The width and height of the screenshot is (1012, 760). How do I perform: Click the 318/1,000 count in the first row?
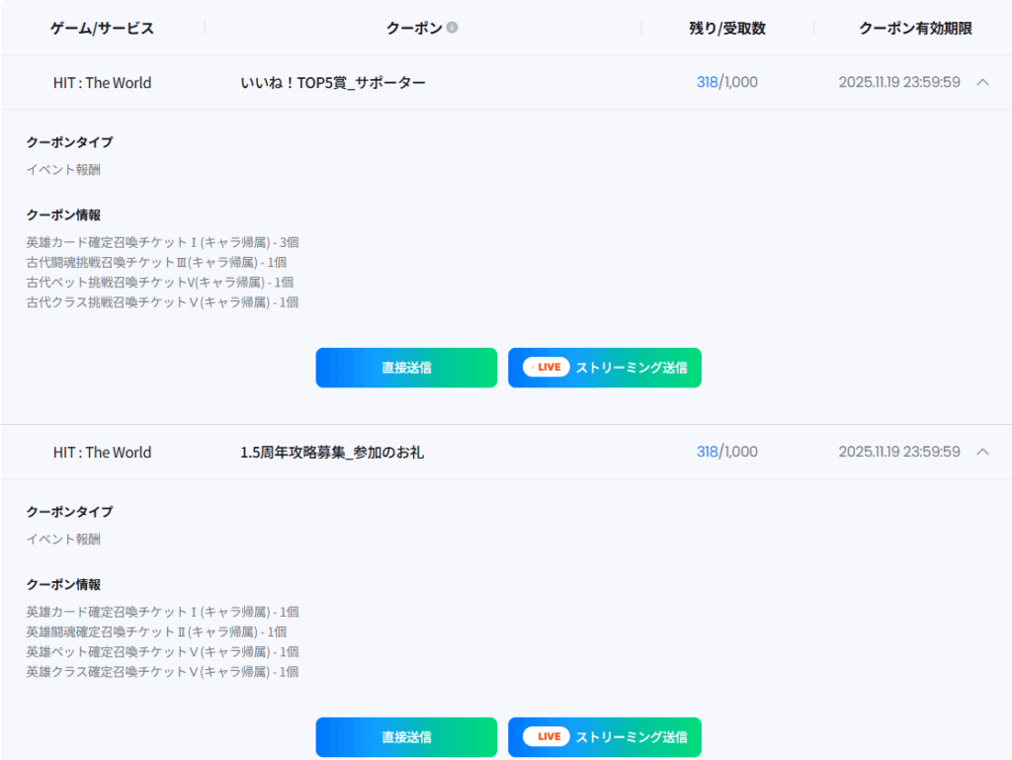pyautogui.click(x=727, y=83)
